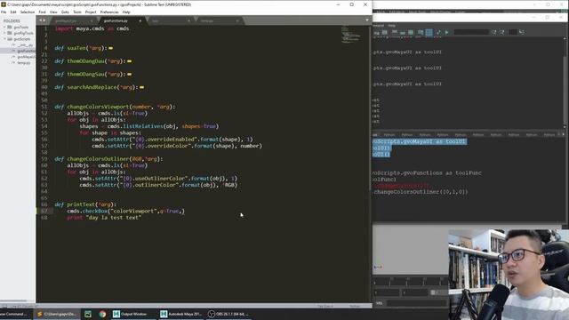The height and width of the screenshot is (320, 569).
Task: Click the leftmost partially visible Script Editor toolbar icon
Action: point(376,32)
